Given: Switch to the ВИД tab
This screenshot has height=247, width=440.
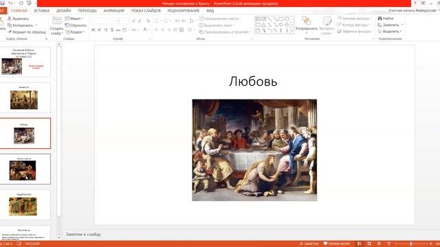Looking at the screenshot, I should click(x=210, y=11).
